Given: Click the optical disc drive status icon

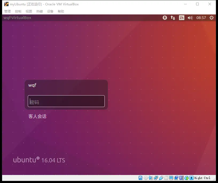Looking at the screenshot, I should (x=146, y=178).
